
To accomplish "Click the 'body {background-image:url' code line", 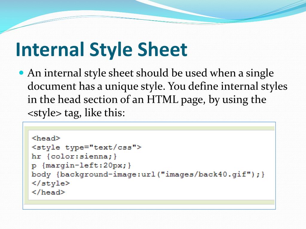I will (x=148, y=174).
